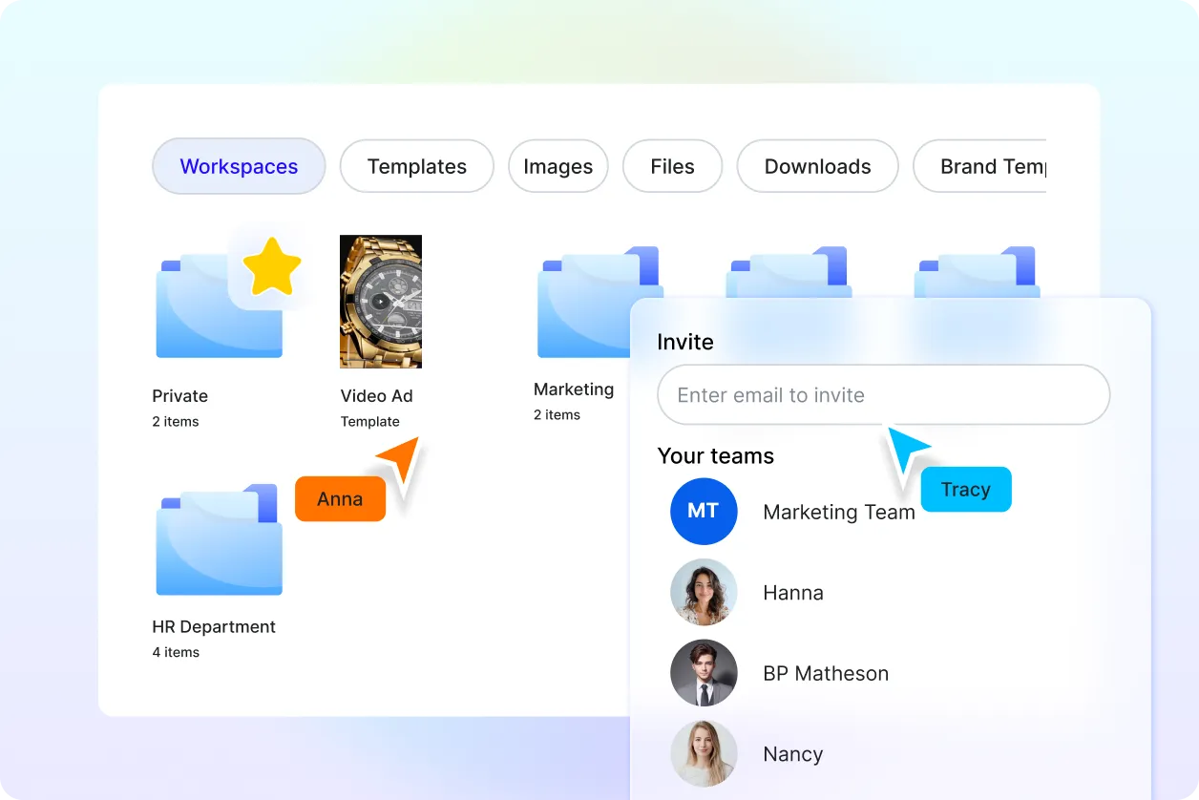
Task: Open the HR Department folder icon
Action: (x=220, y=540)
